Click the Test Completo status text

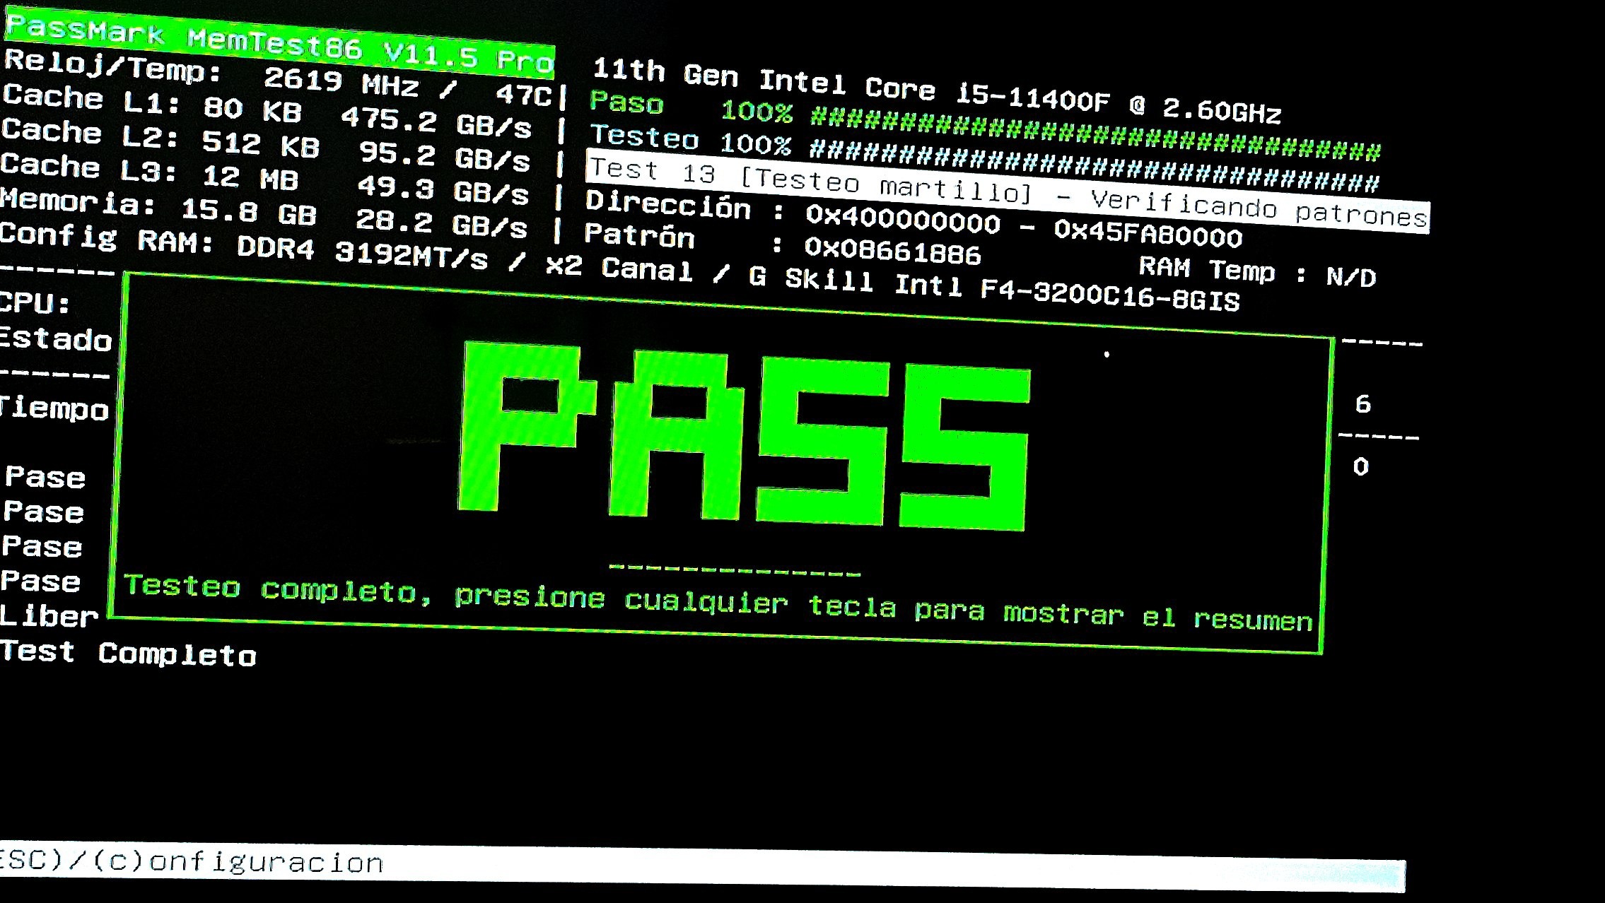click(x=128, y=653)
